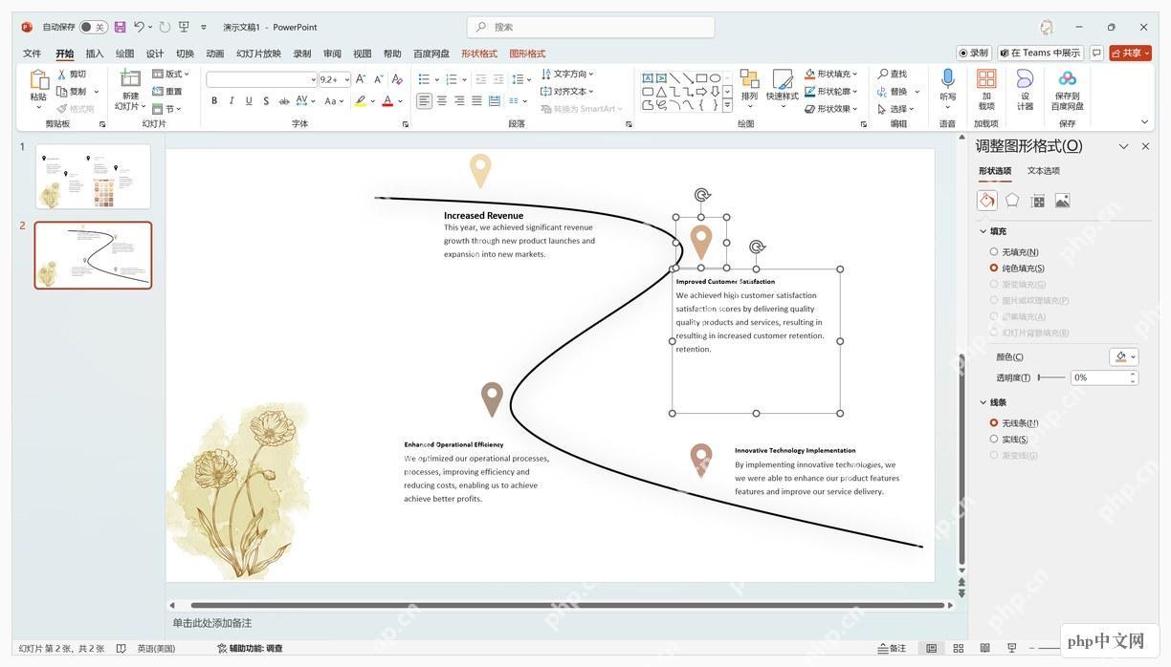Open Fill & Line paint bucket tab
The image size is (1171, 667).
[x=986, y=200]
